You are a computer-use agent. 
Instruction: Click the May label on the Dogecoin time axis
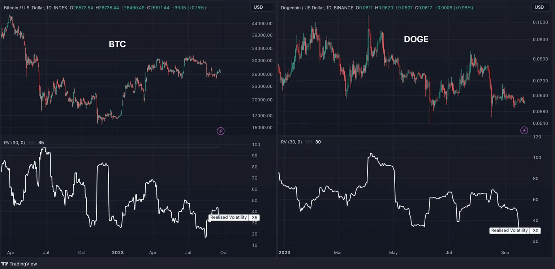(x=393, y=253)
